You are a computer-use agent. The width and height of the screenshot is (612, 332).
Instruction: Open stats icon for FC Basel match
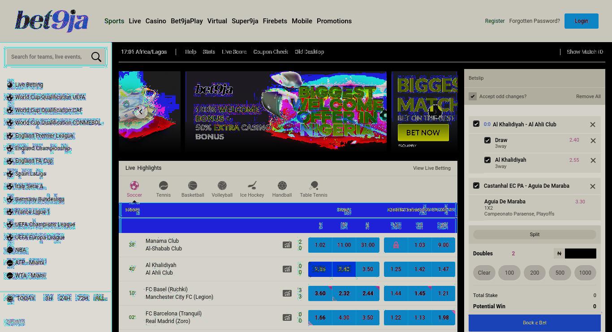pyautogui.click(x=287, y=293)
